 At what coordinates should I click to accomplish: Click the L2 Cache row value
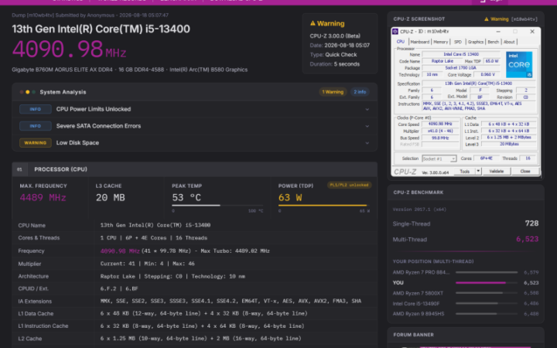(200, 339)
